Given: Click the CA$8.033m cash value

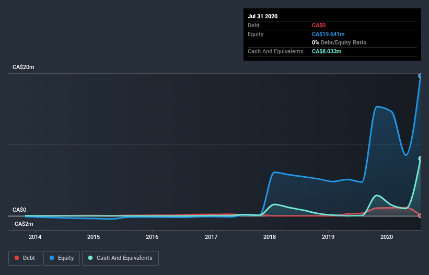Looking at the screenshot, I should click(x=327, y=51).
